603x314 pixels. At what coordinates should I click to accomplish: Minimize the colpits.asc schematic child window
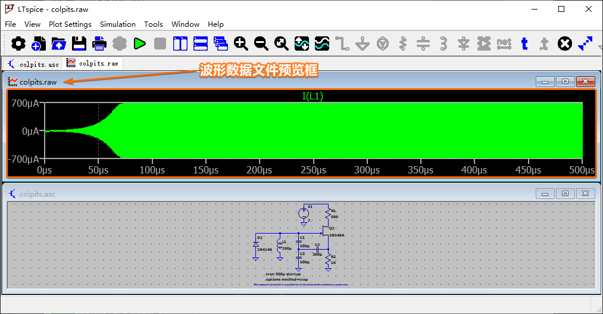pos(545,194)
